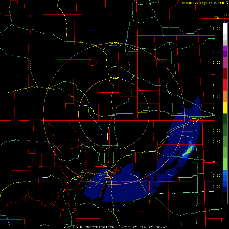
Task: Click the 1.00 legend value
Action: [x=217, y=108]
